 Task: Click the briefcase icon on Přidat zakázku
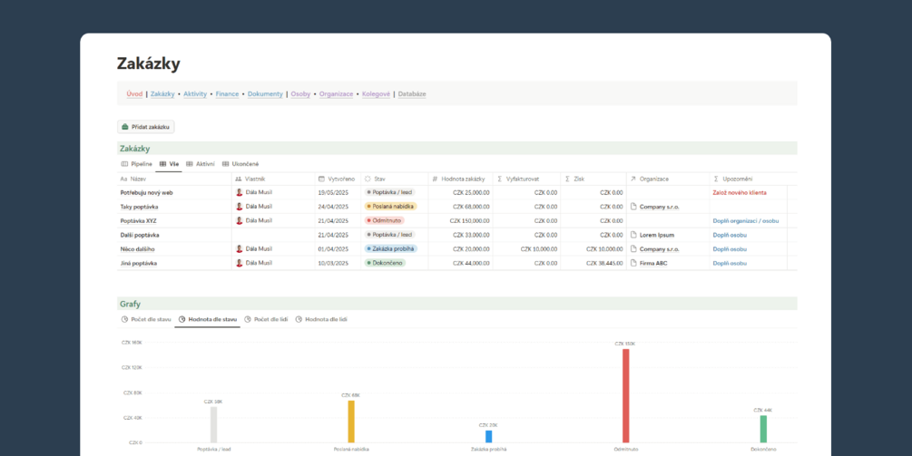coord(124,127)
